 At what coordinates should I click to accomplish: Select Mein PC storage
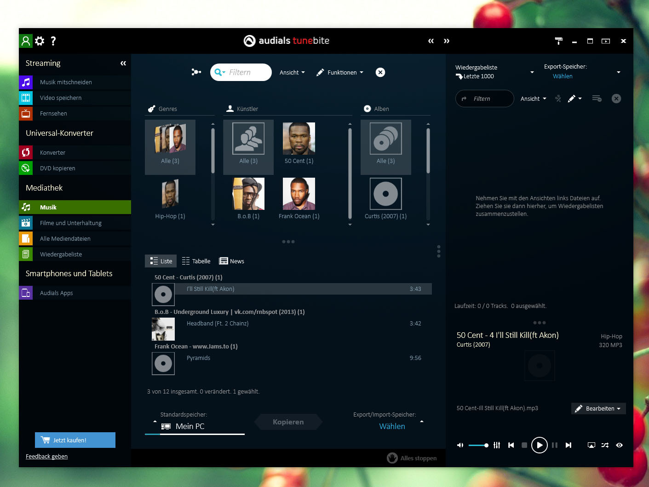click(183, 427)
